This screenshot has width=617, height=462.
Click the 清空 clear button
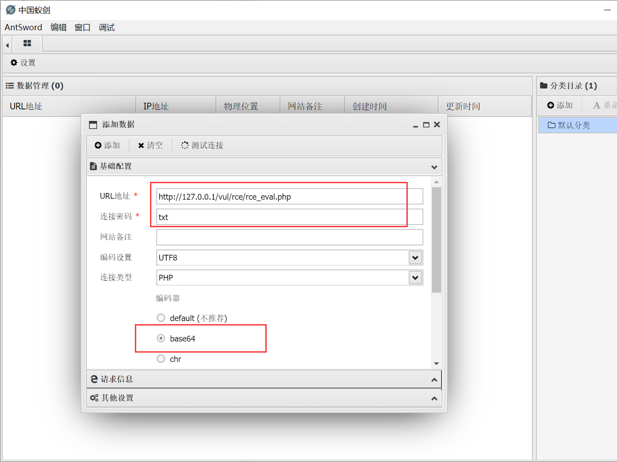pyautogui.click(x=150, y=145)
